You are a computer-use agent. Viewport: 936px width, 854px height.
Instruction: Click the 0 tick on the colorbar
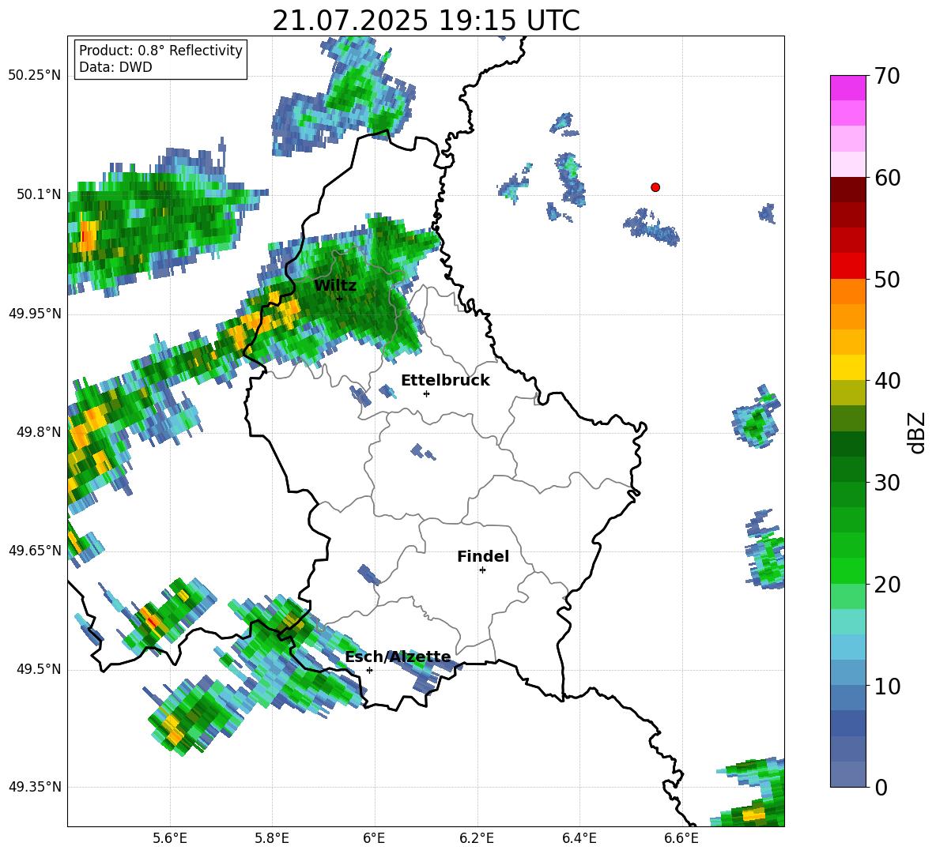[881, 787]
